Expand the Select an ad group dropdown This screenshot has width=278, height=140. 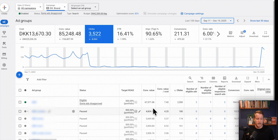[x=83, y=7]
